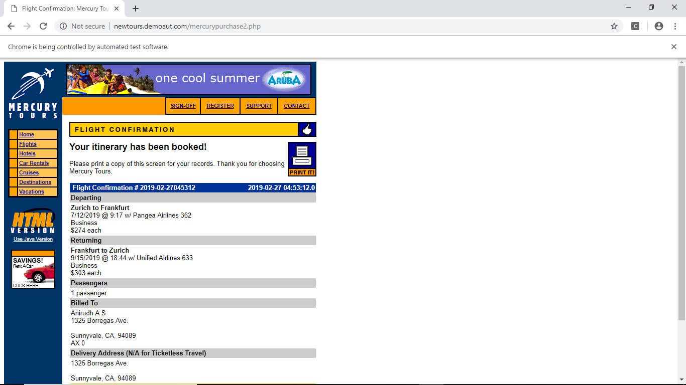Click the Not secure site info icon
This screenshot has width=686, height=385.
point(63,26)
